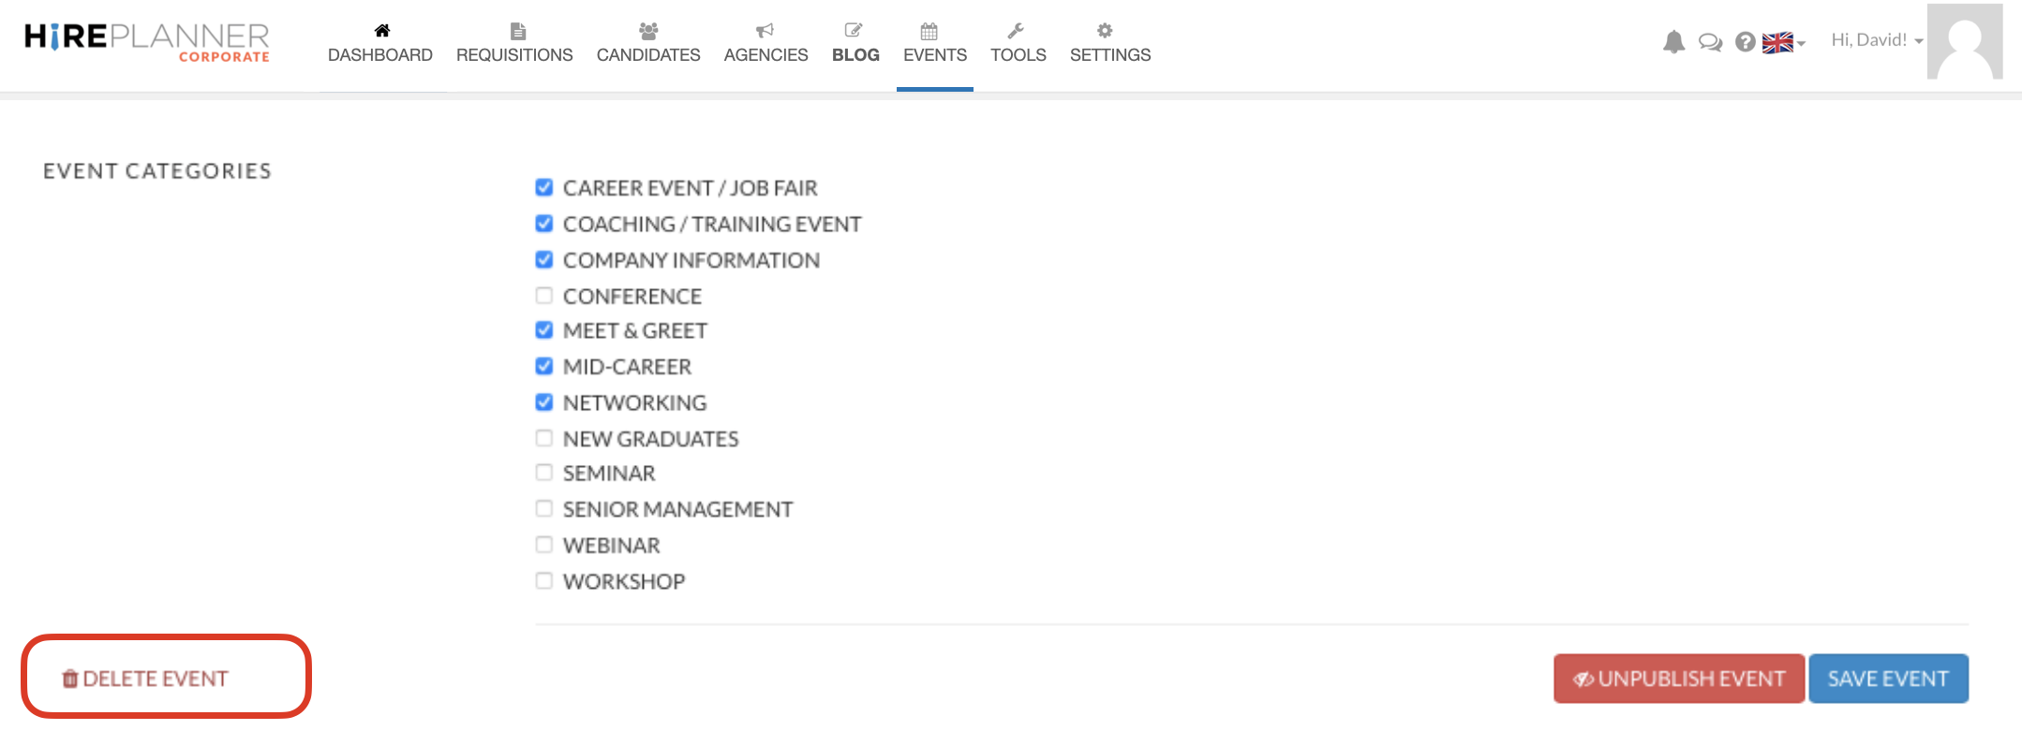Viewport: 2022px width, 745px height.
Task: Click the user avatar thumbnail
Action: point(1965,41)
